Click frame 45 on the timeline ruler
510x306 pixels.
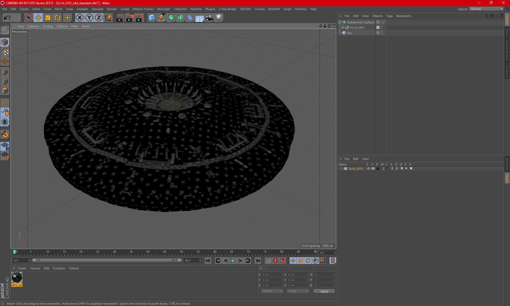pyautogui.click(x=165, y=252)
